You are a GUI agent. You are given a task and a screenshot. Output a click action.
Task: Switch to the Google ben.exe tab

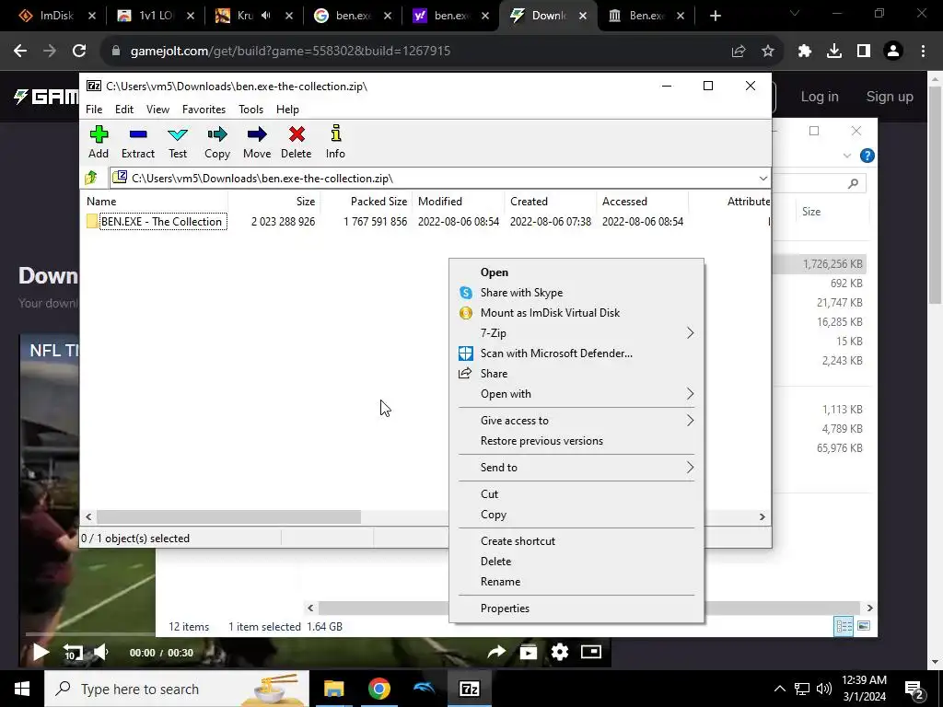tap(354, 16)
